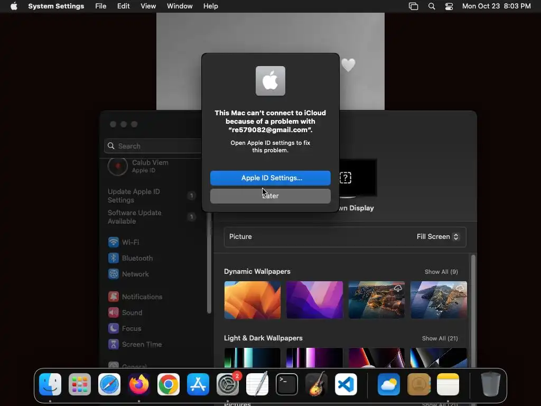Show All Light & Dark Wallpapers
This screenshot has height=406, width=541.
(x=440, y=338)
